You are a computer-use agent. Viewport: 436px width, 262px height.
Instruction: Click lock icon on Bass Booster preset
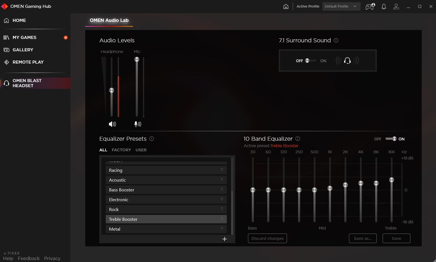coord(222,189)
